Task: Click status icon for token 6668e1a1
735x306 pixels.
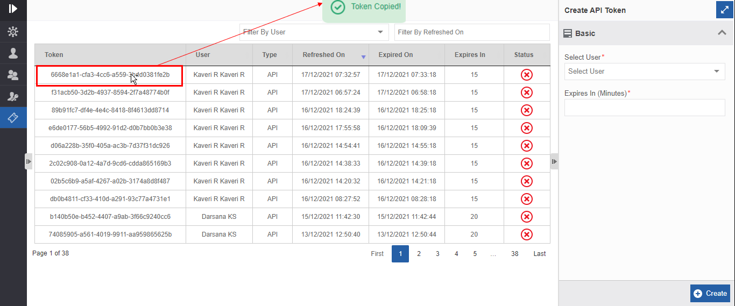Action: point(527,75)
